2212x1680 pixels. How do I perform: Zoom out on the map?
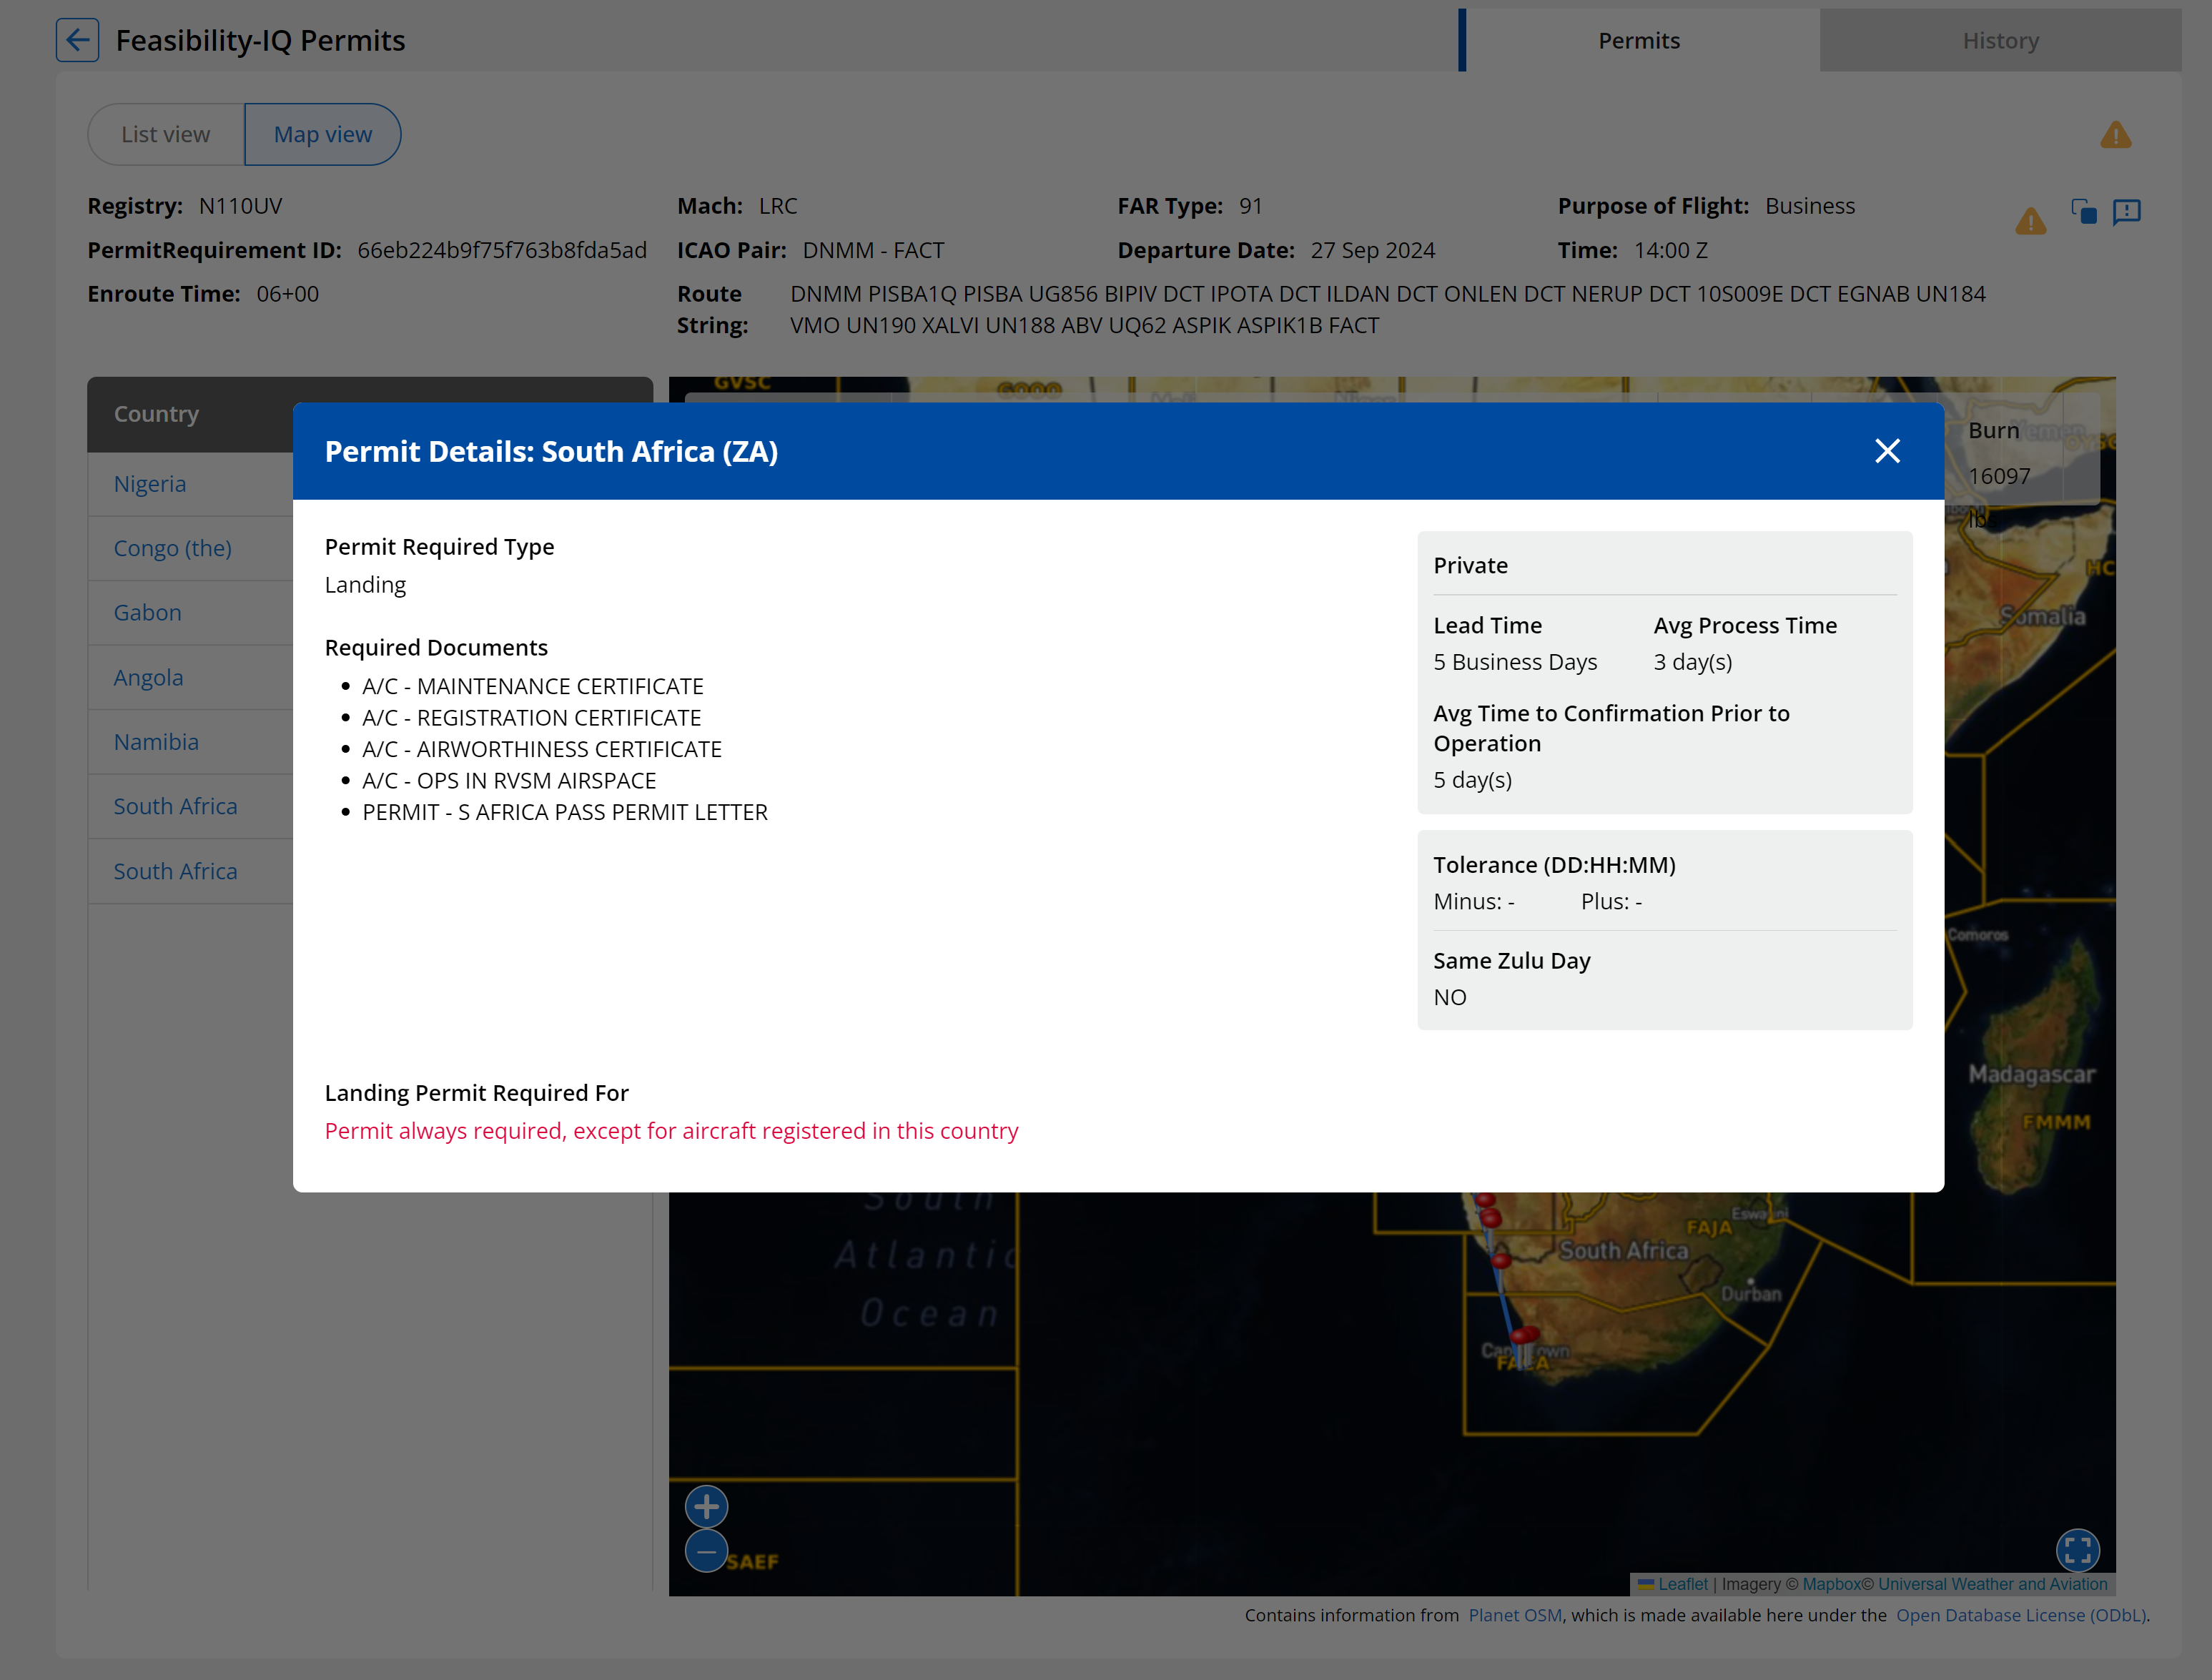[706, 1551]
